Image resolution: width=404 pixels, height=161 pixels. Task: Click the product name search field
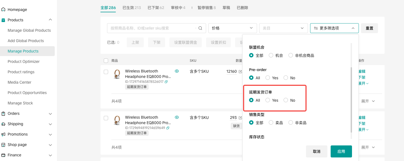(x=152, y=28)
